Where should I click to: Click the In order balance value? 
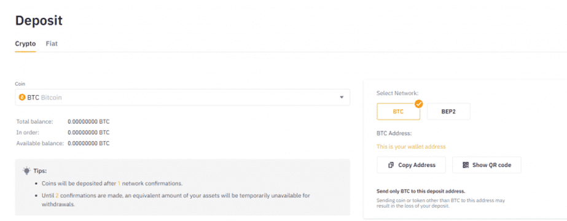88,132
